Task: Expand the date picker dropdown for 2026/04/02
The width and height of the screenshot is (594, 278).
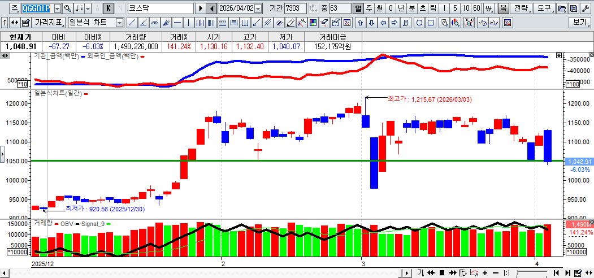Action: pyautogui.click(x=258, y=8)
